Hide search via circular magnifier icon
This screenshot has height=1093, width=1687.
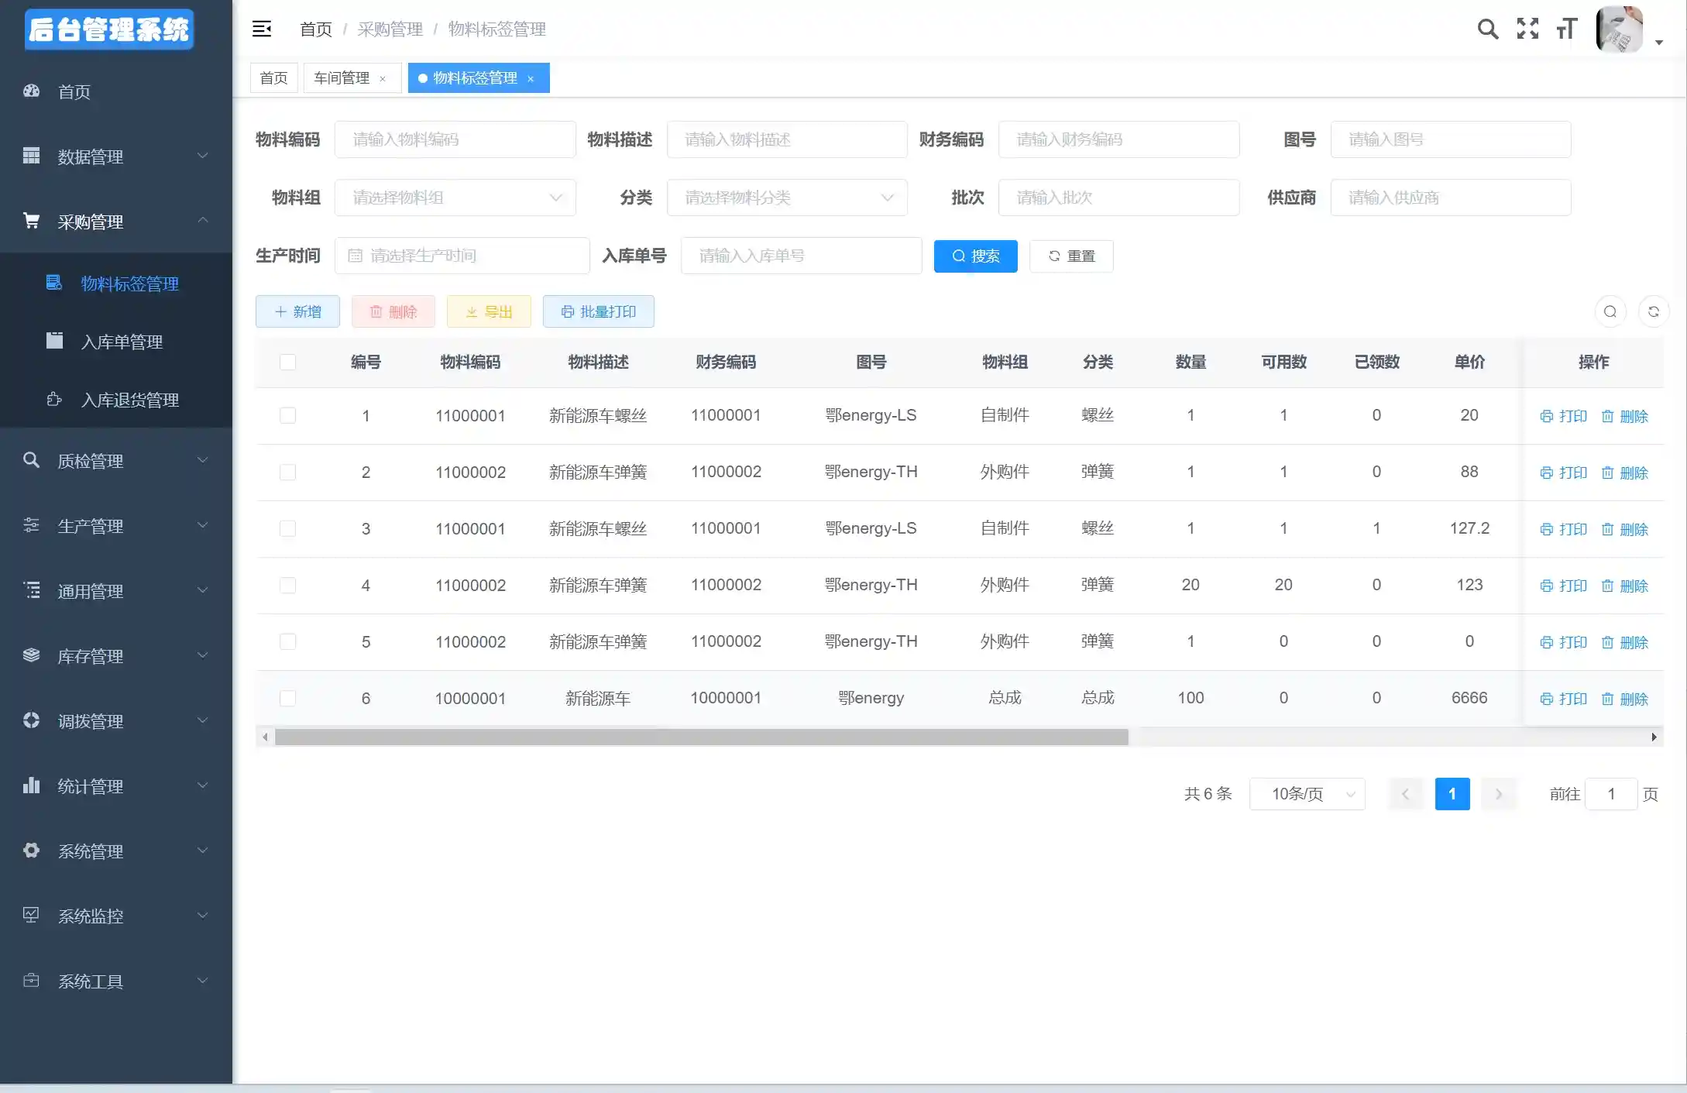(1610, 311)
